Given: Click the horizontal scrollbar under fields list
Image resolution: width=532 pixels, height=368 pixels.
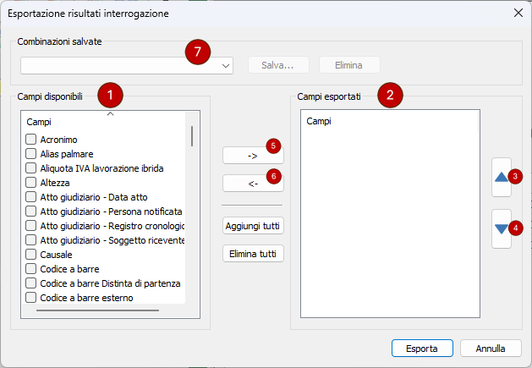Looking at the screenshot, I should pos(97,310).
